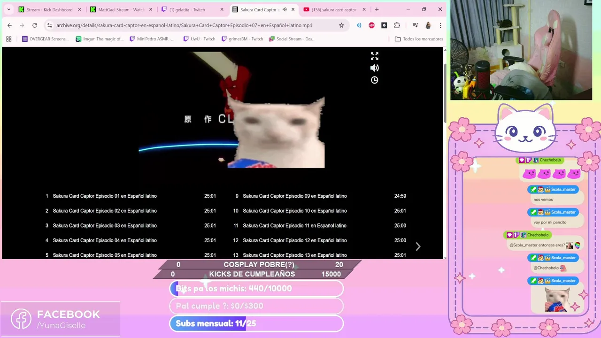Reload the archive.org page

[35, 25]
